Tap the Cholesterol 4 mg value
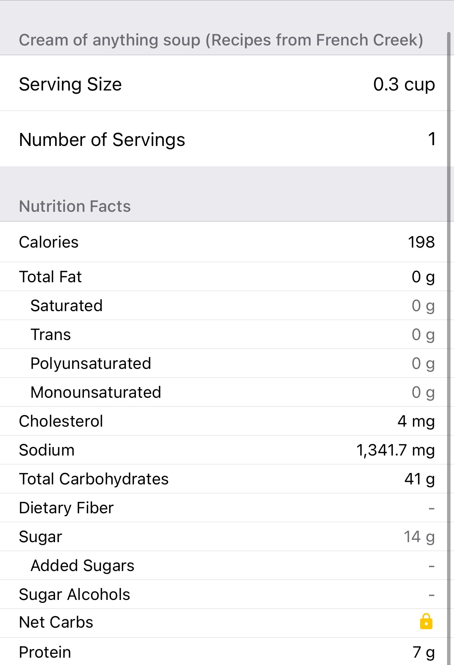Image resolution: width=454 pixels, height=665 pixels. point(416,421)
